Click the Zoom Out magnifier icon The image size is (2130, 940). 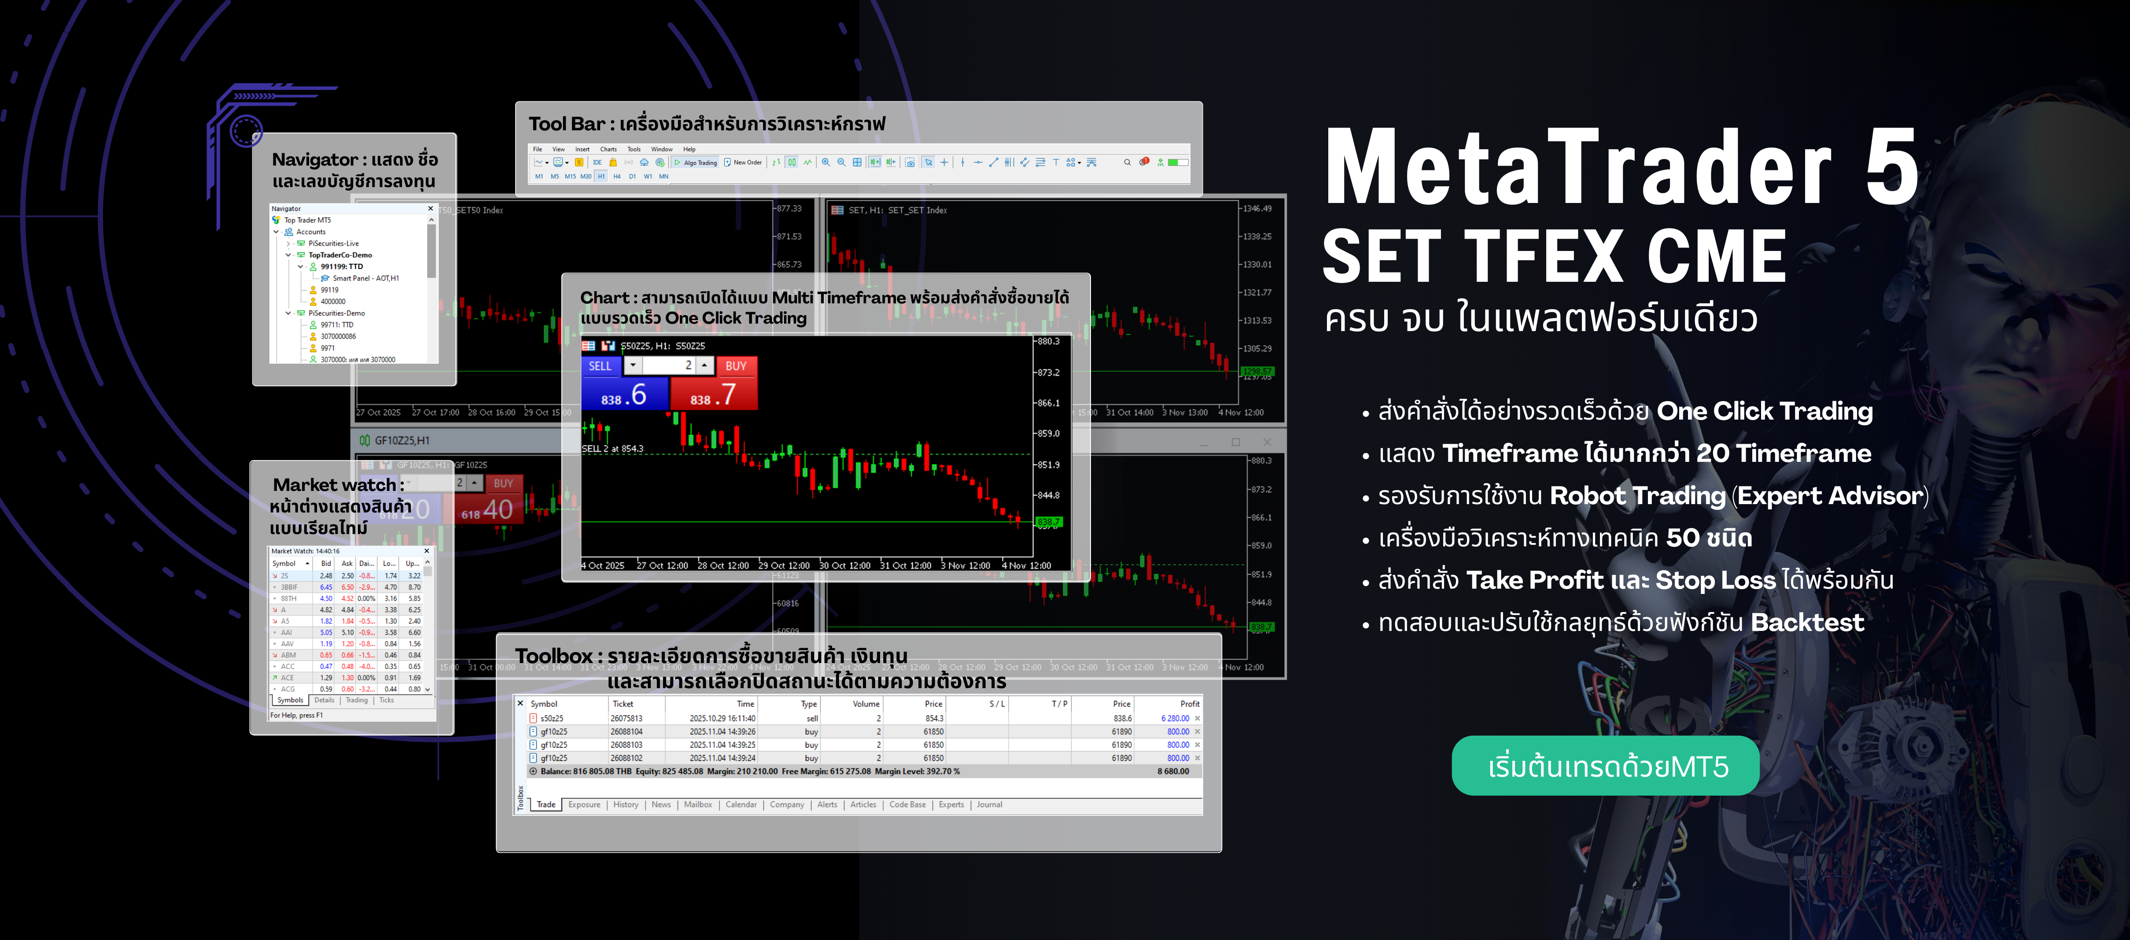click(842, 162)
